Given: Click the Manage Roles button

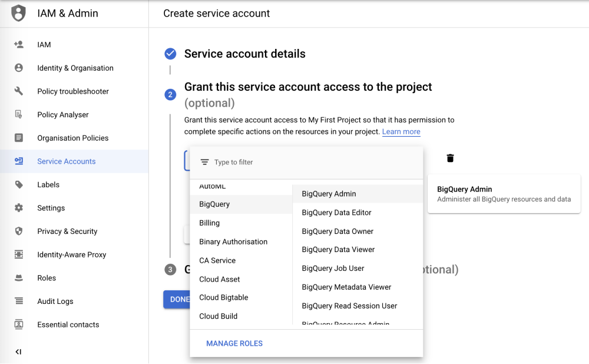Looking at the screenshot, I should point(234,343).
